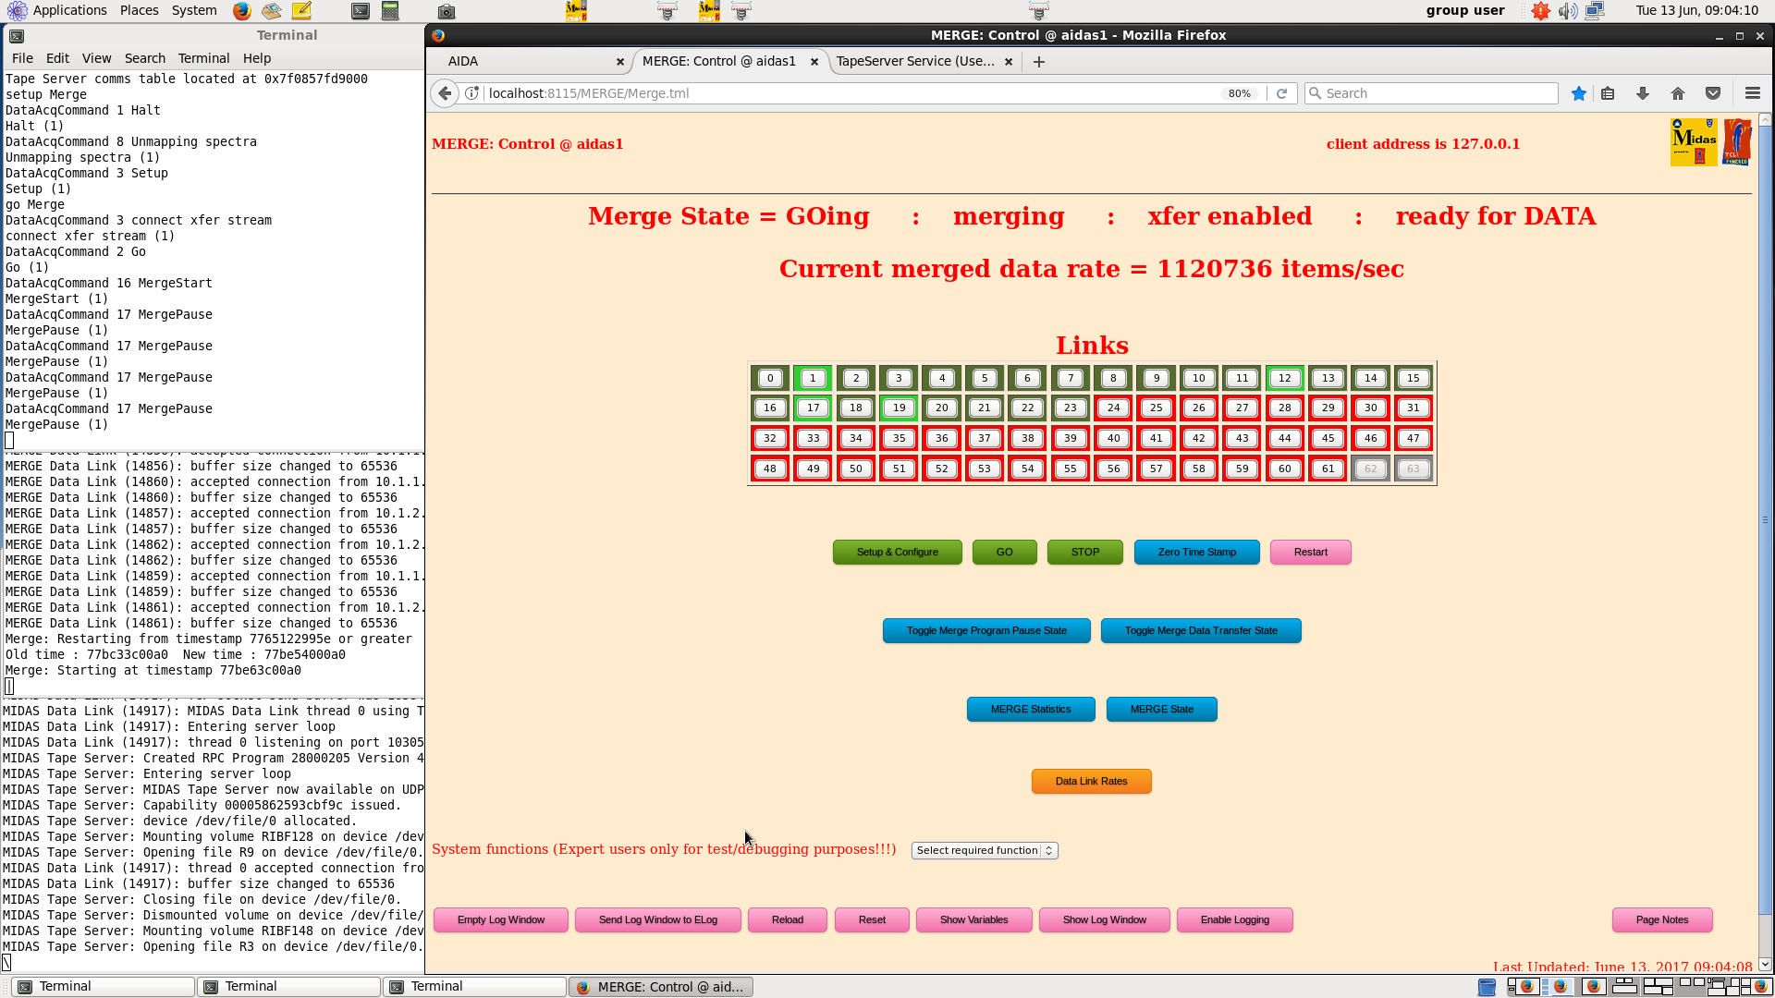The height and width of the screenshot is (998, 1775).
Task: Toggle Merge Program Pause State
Action: (985, 630)
